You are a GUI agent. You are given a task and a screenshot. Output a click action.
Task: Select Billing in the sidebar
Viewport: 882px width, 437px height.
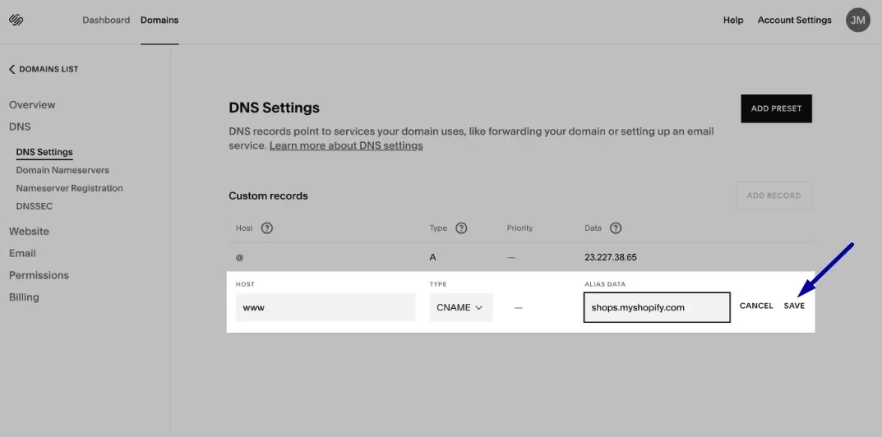tap(24, 297)
